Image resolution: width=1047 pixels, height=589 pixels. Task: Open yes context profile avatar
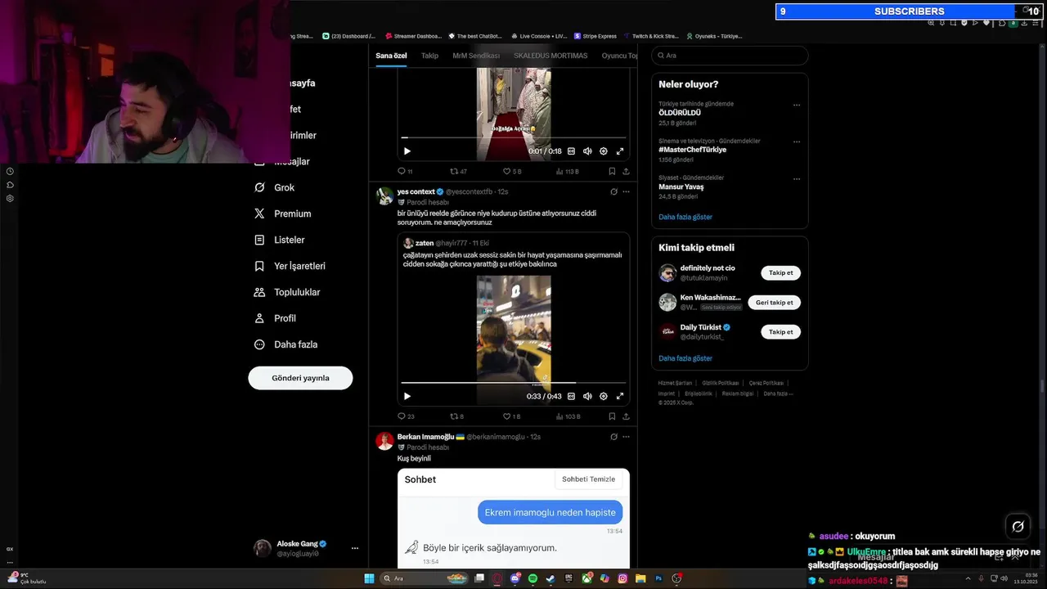pyautogui.click(x=384, y=196)
